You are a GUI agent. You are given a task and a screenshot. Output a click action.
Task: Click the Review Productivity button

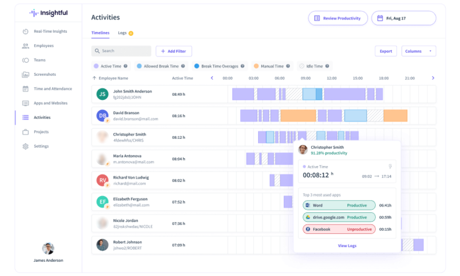click(338, 18)
